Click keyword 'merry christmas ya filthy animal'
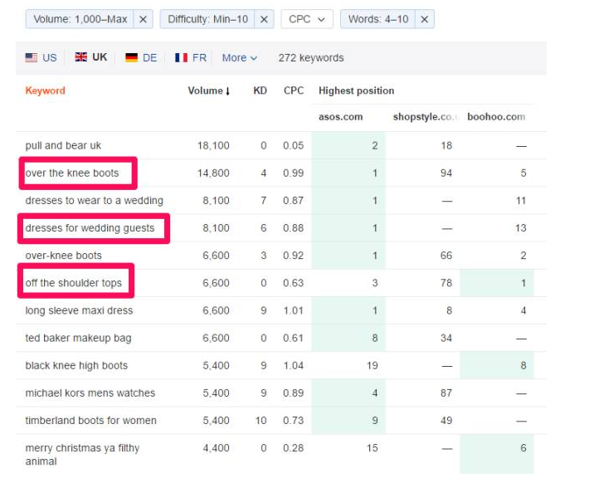 (x=82, y=455)
